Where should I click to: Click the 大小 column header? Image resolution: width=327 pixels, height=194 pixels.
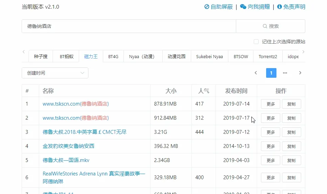click(x=171, y=91)
